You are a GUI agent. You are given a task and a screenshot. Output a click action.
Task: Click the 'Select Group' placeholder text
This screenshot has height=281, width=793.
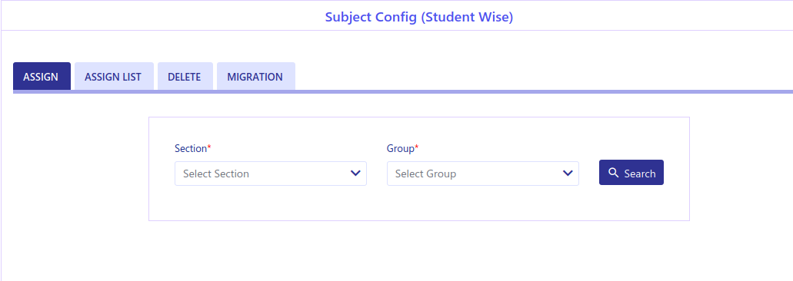(426, 174)
